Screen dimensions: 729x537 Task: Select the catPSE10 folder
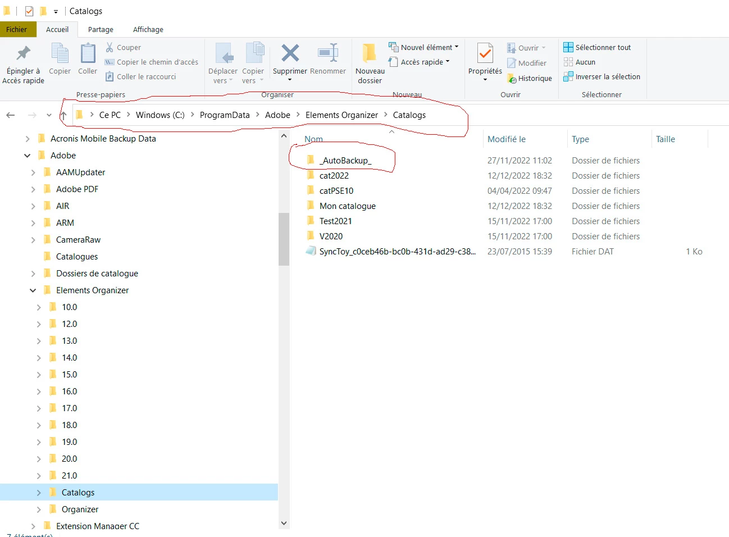pyautogui.click(x=336, y=191)
